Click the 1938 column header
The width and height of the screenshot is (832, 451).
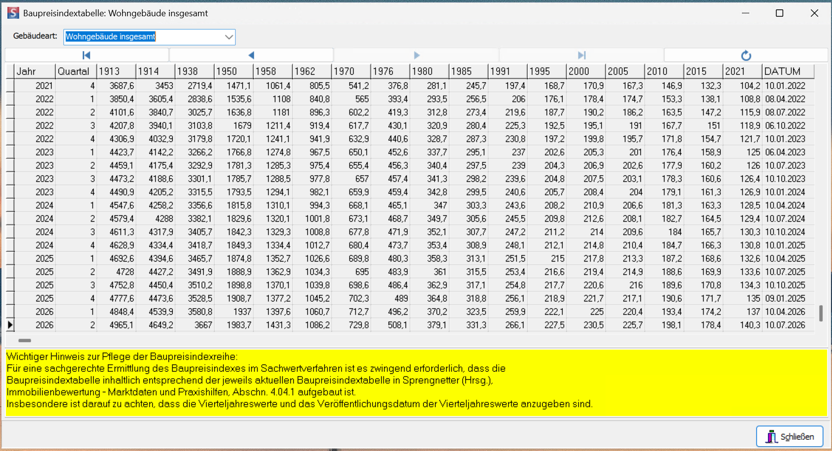point(194,71)
